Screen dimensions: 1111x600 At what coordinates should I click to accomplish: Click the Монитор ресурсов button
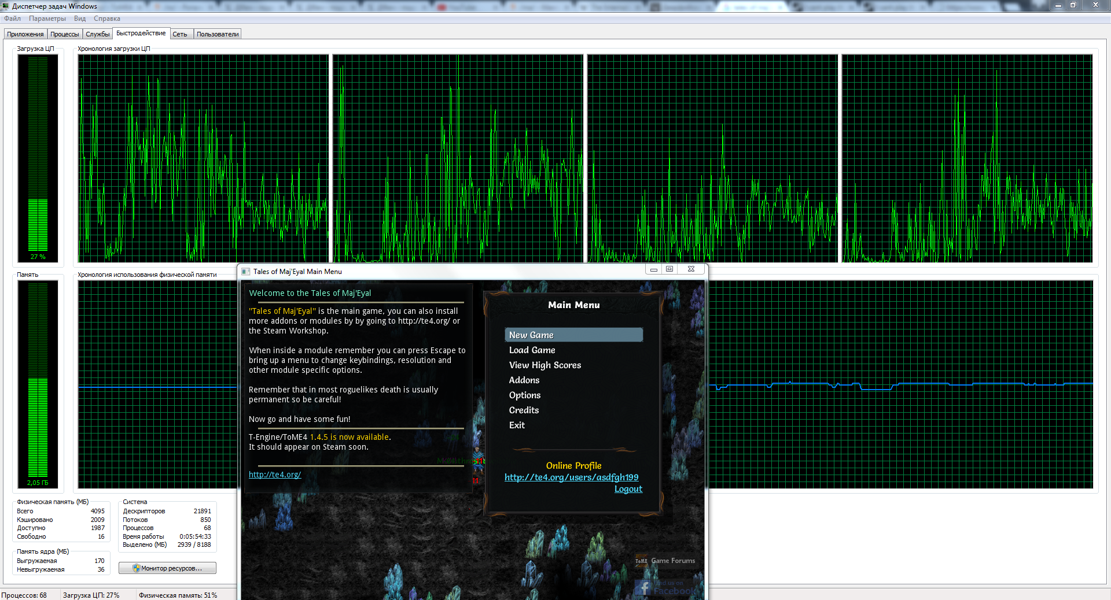pos(167,568)
